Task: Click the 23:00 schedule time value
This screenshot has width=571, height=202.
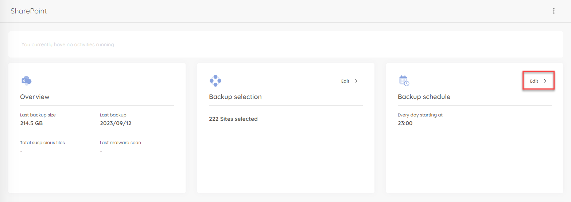Action: click(x=405, y=123)
